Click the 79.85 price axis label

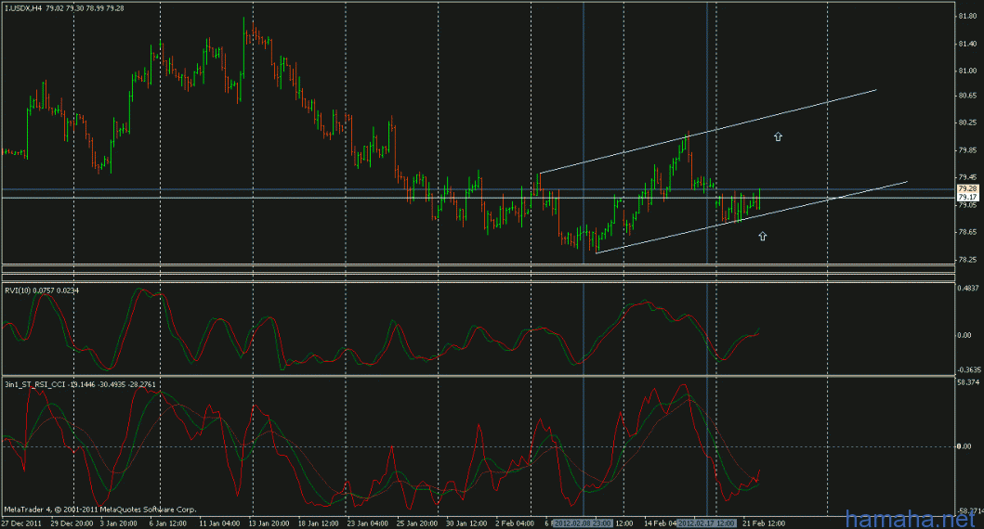(x=967, y=149)
